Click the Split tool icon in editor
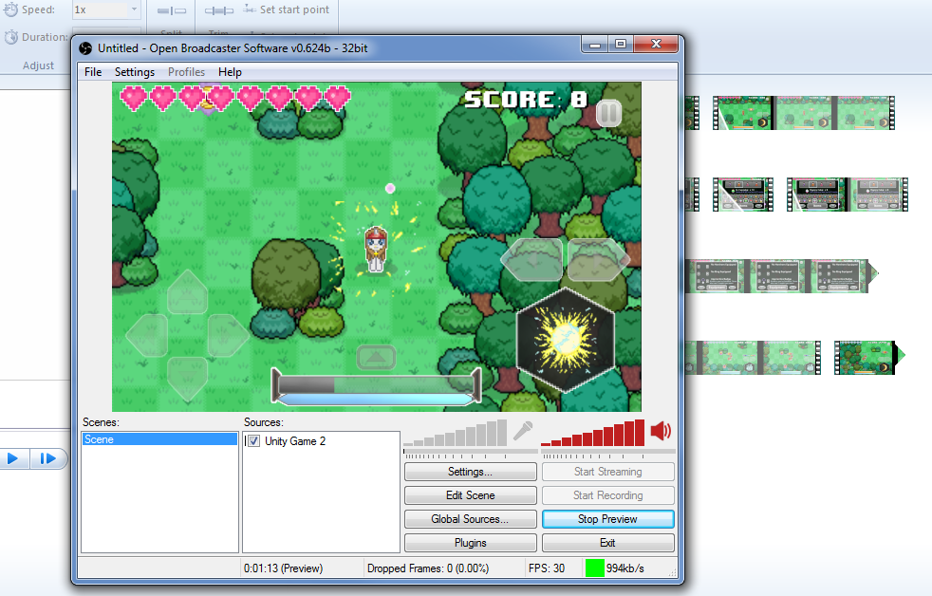The width and height of the screenshot is (932, 596). [x=172, y=10]
